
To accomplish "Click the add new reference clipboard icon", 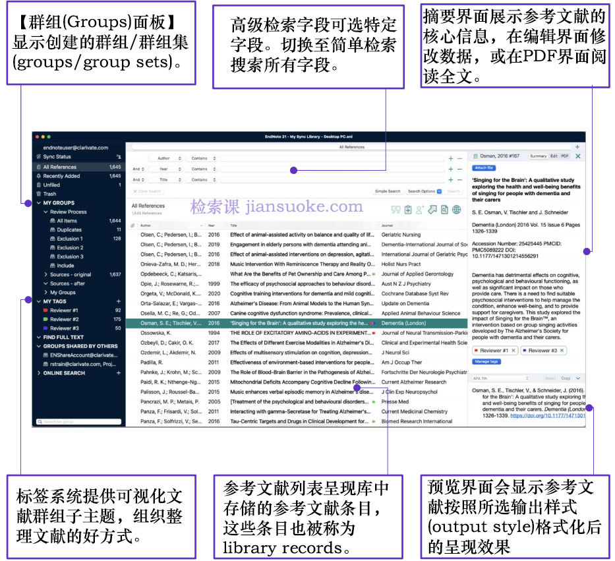I will 408,210.
